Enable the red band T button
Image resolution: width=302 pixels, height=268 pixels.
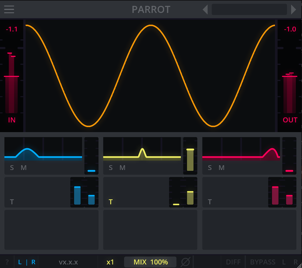click(x=210, y=202)
